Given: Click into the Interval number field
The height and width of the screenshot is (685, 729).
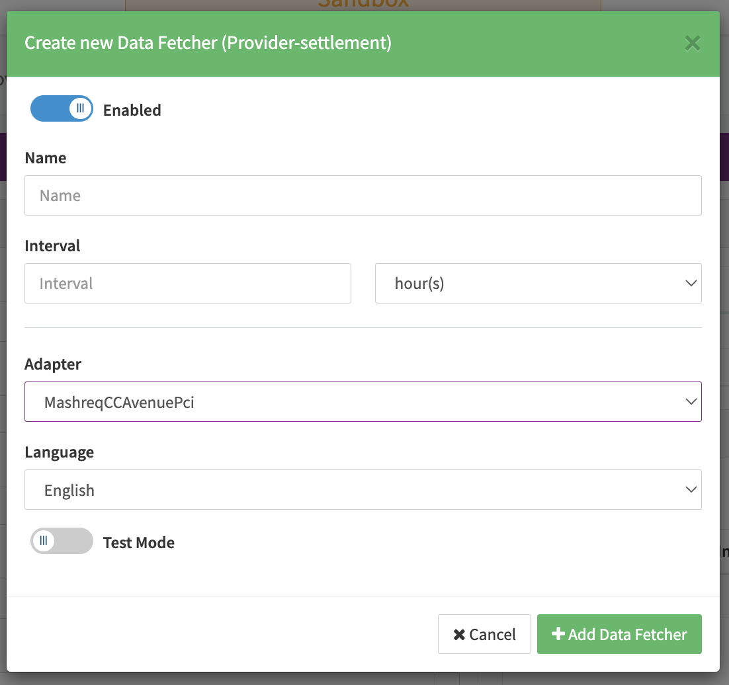Looking at the screenshot, I should click(187, 284).
